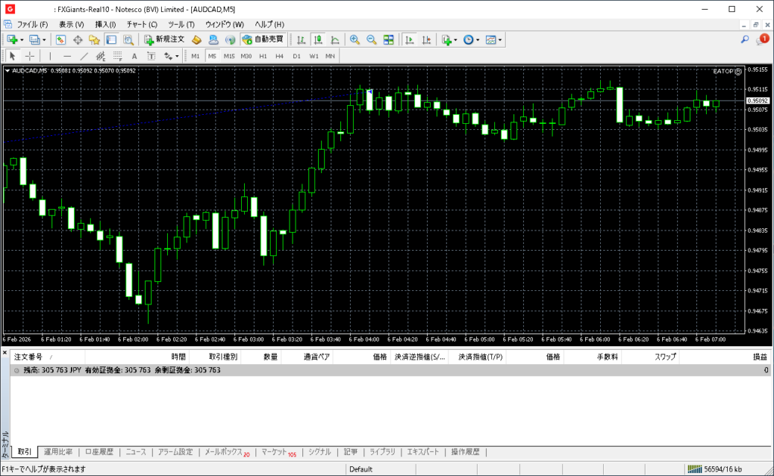Open the search magnifier icon
The width and height of the screenshot is (774, 476).
[745, 39]
